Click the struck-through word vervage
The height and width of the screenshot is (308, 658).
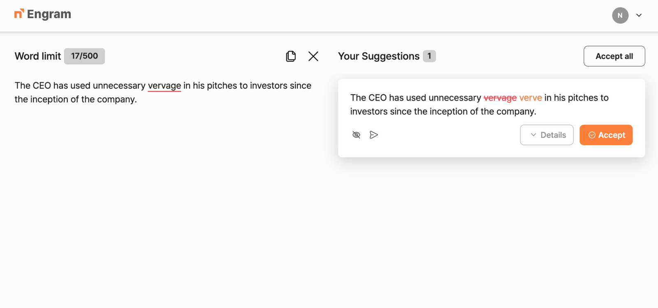[500, 98]
